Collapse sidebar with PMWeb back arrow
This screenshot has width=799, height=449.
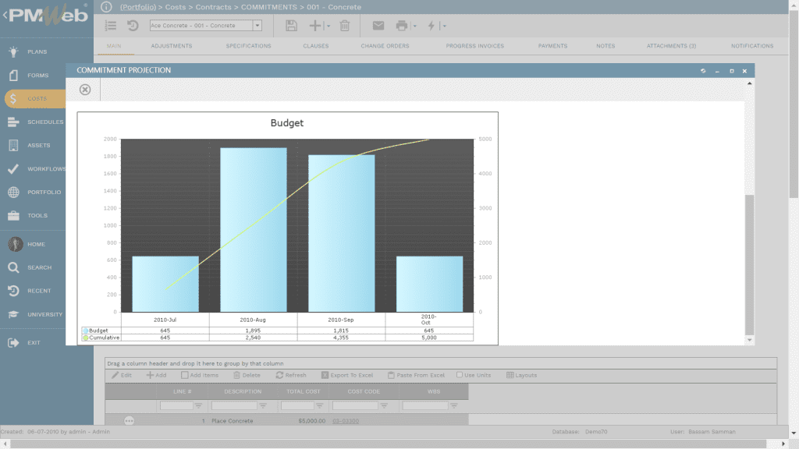(5, 15)
